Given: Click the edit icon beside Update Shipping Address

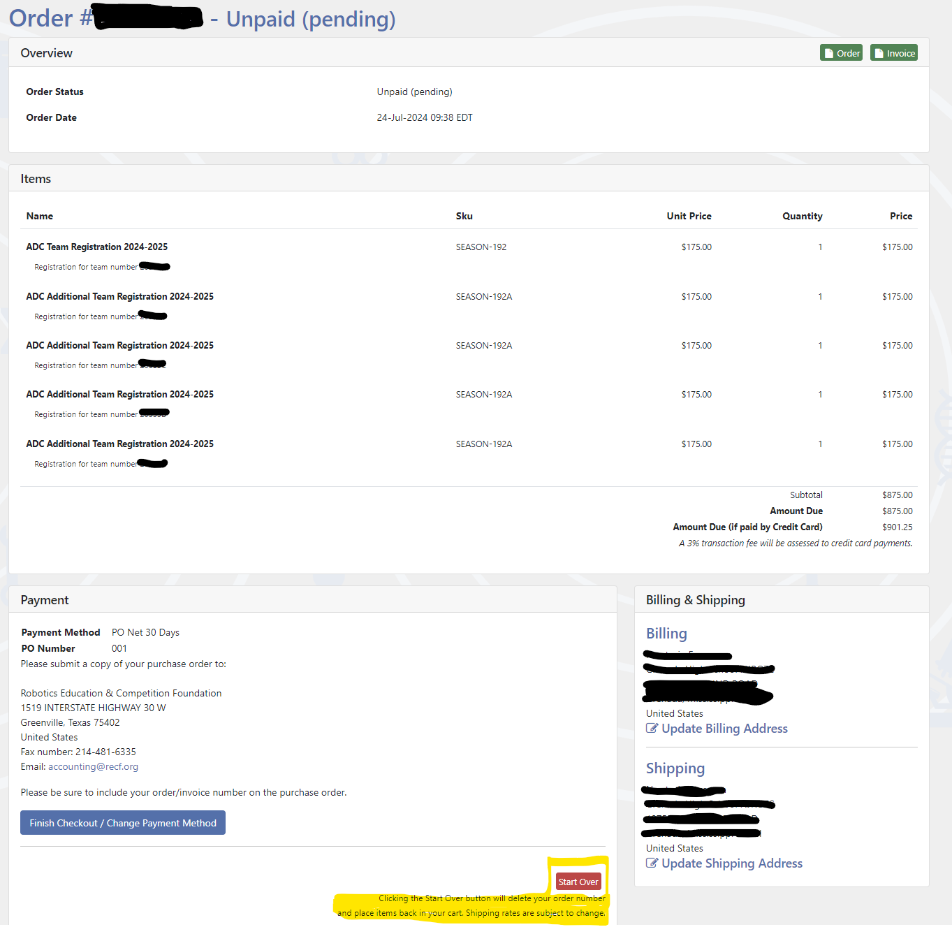Looking at the screenshot, I should [x=652, y=863].
